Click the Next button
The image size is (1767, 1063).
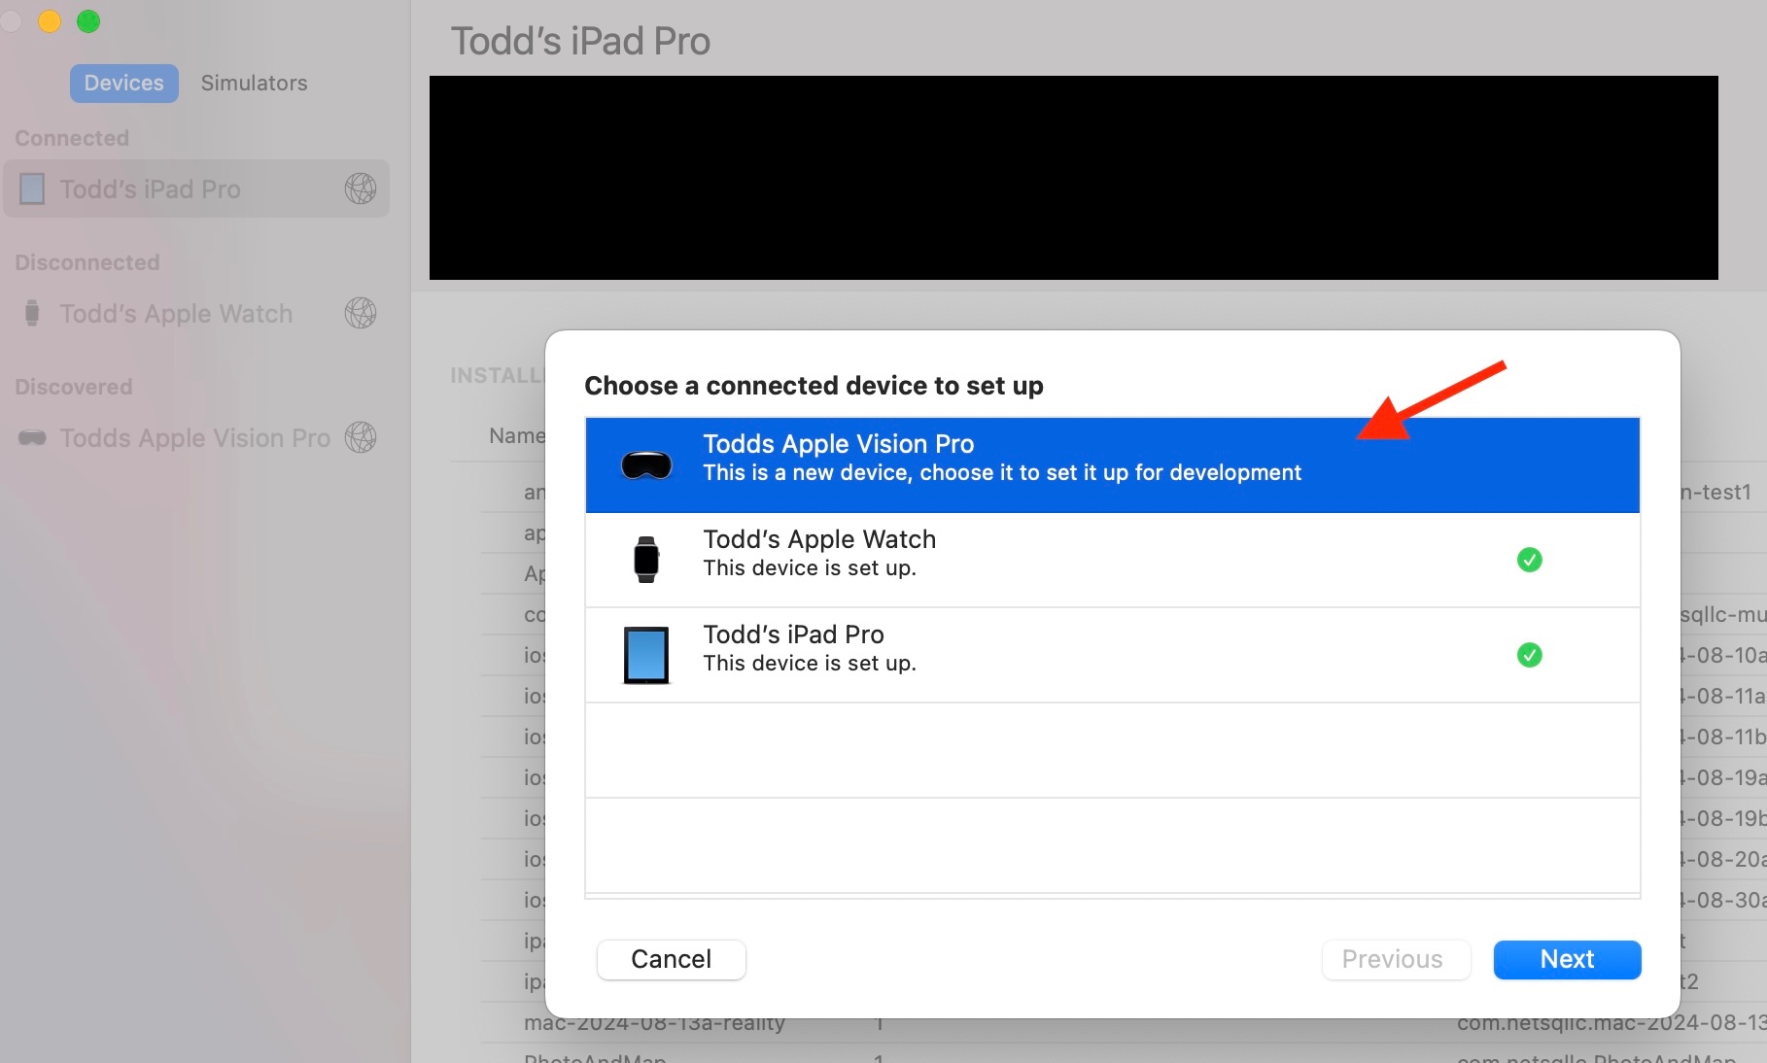coord(1567,959)
